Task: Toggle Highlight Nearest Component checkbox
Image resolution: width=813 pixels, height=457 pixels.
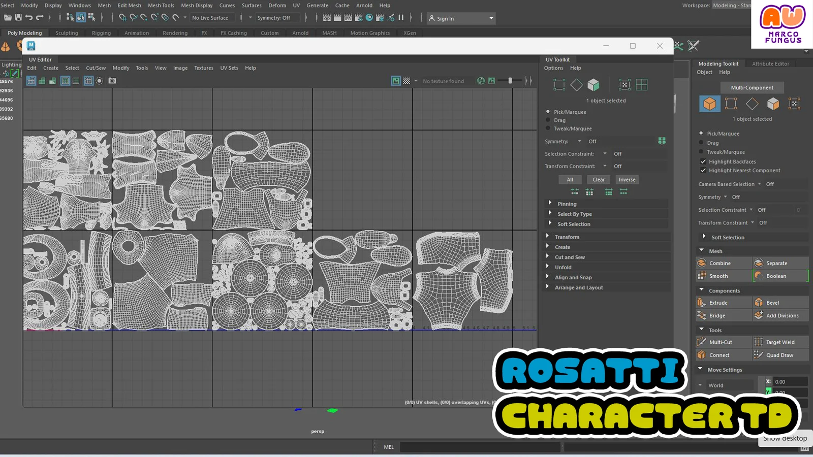Action: tap(703, 170)
